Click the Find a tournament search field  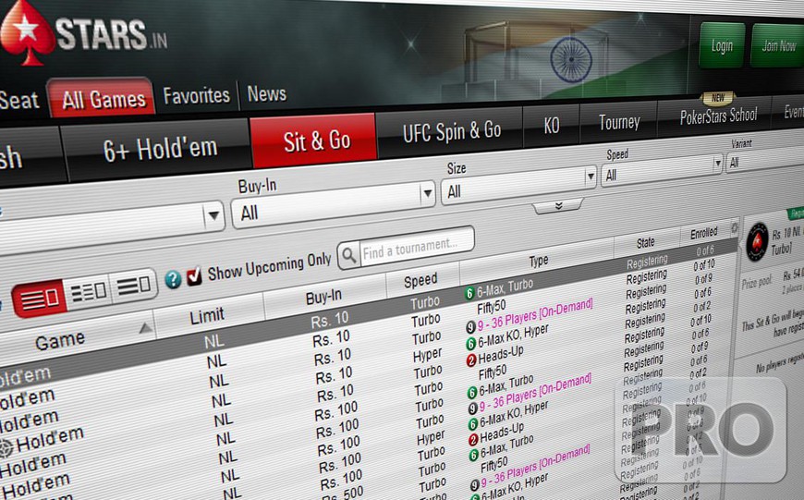[417, 247]
